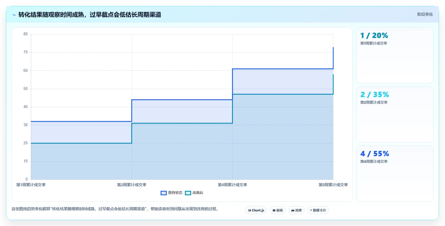Click the y-axis value 70

click(25, 52)
